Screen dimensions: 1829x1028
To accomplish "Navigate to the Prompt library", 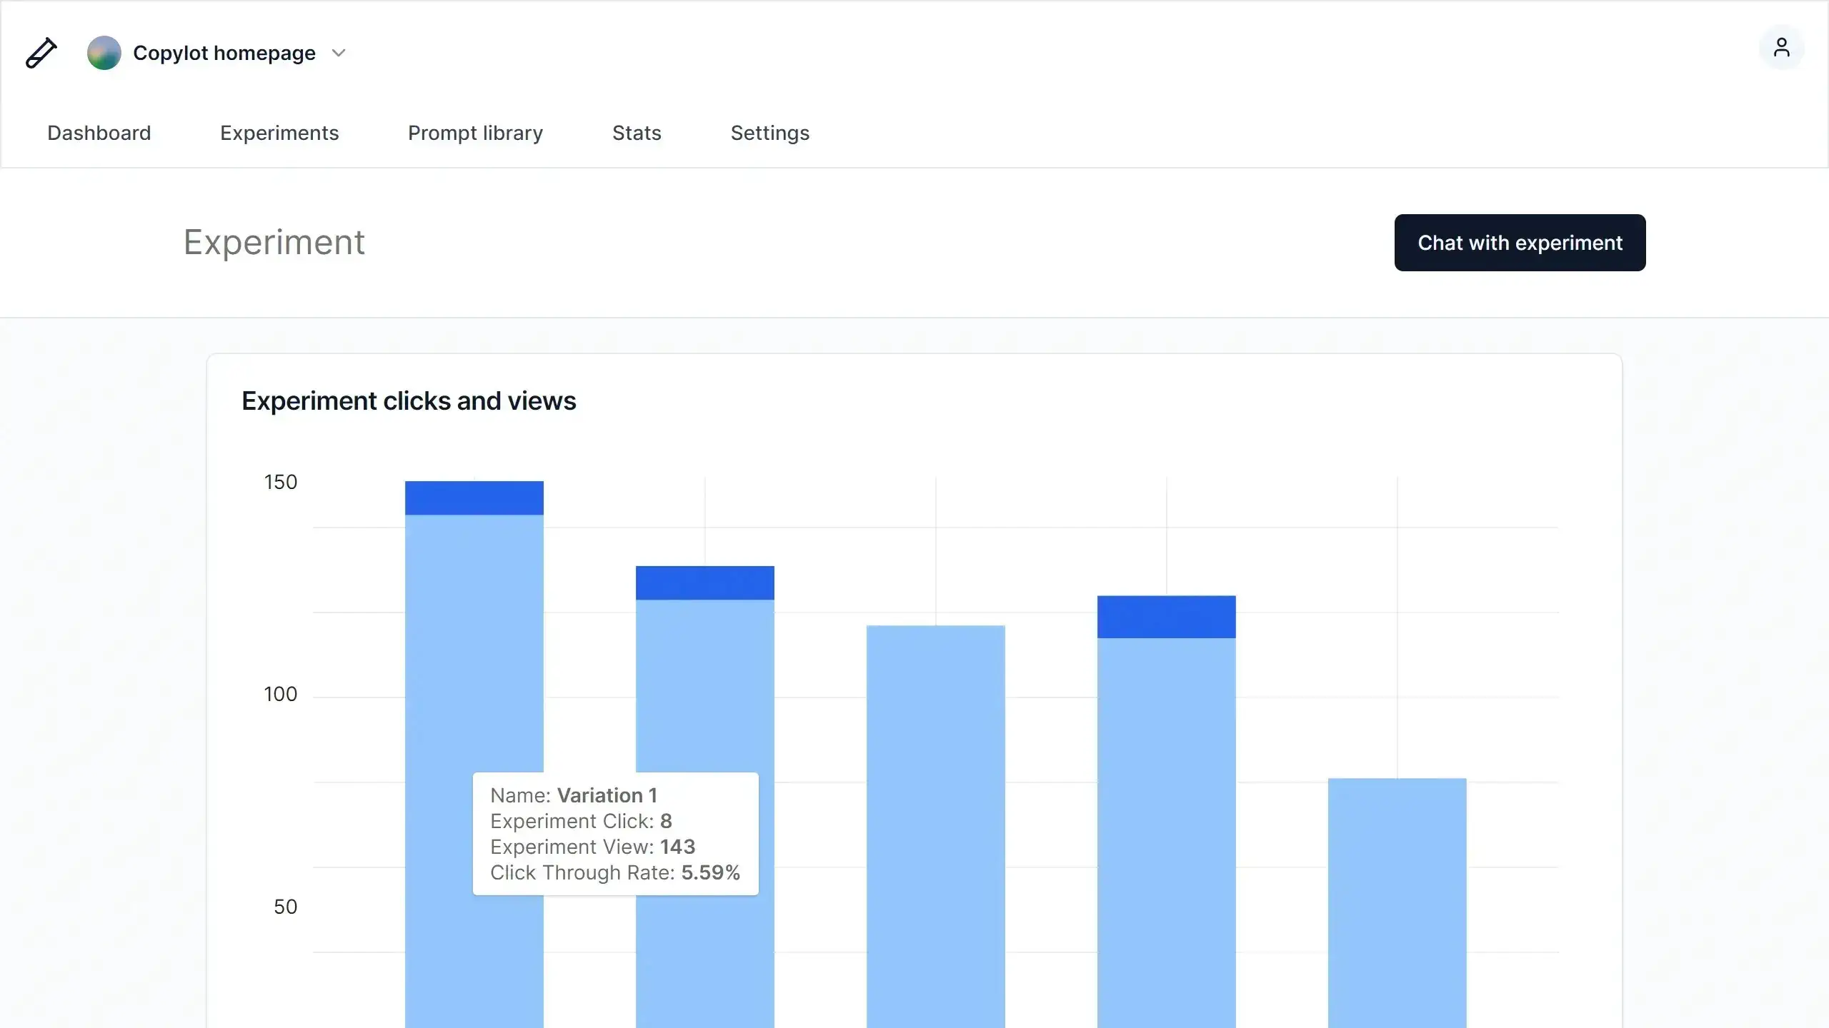I will [x=474, y=133].
